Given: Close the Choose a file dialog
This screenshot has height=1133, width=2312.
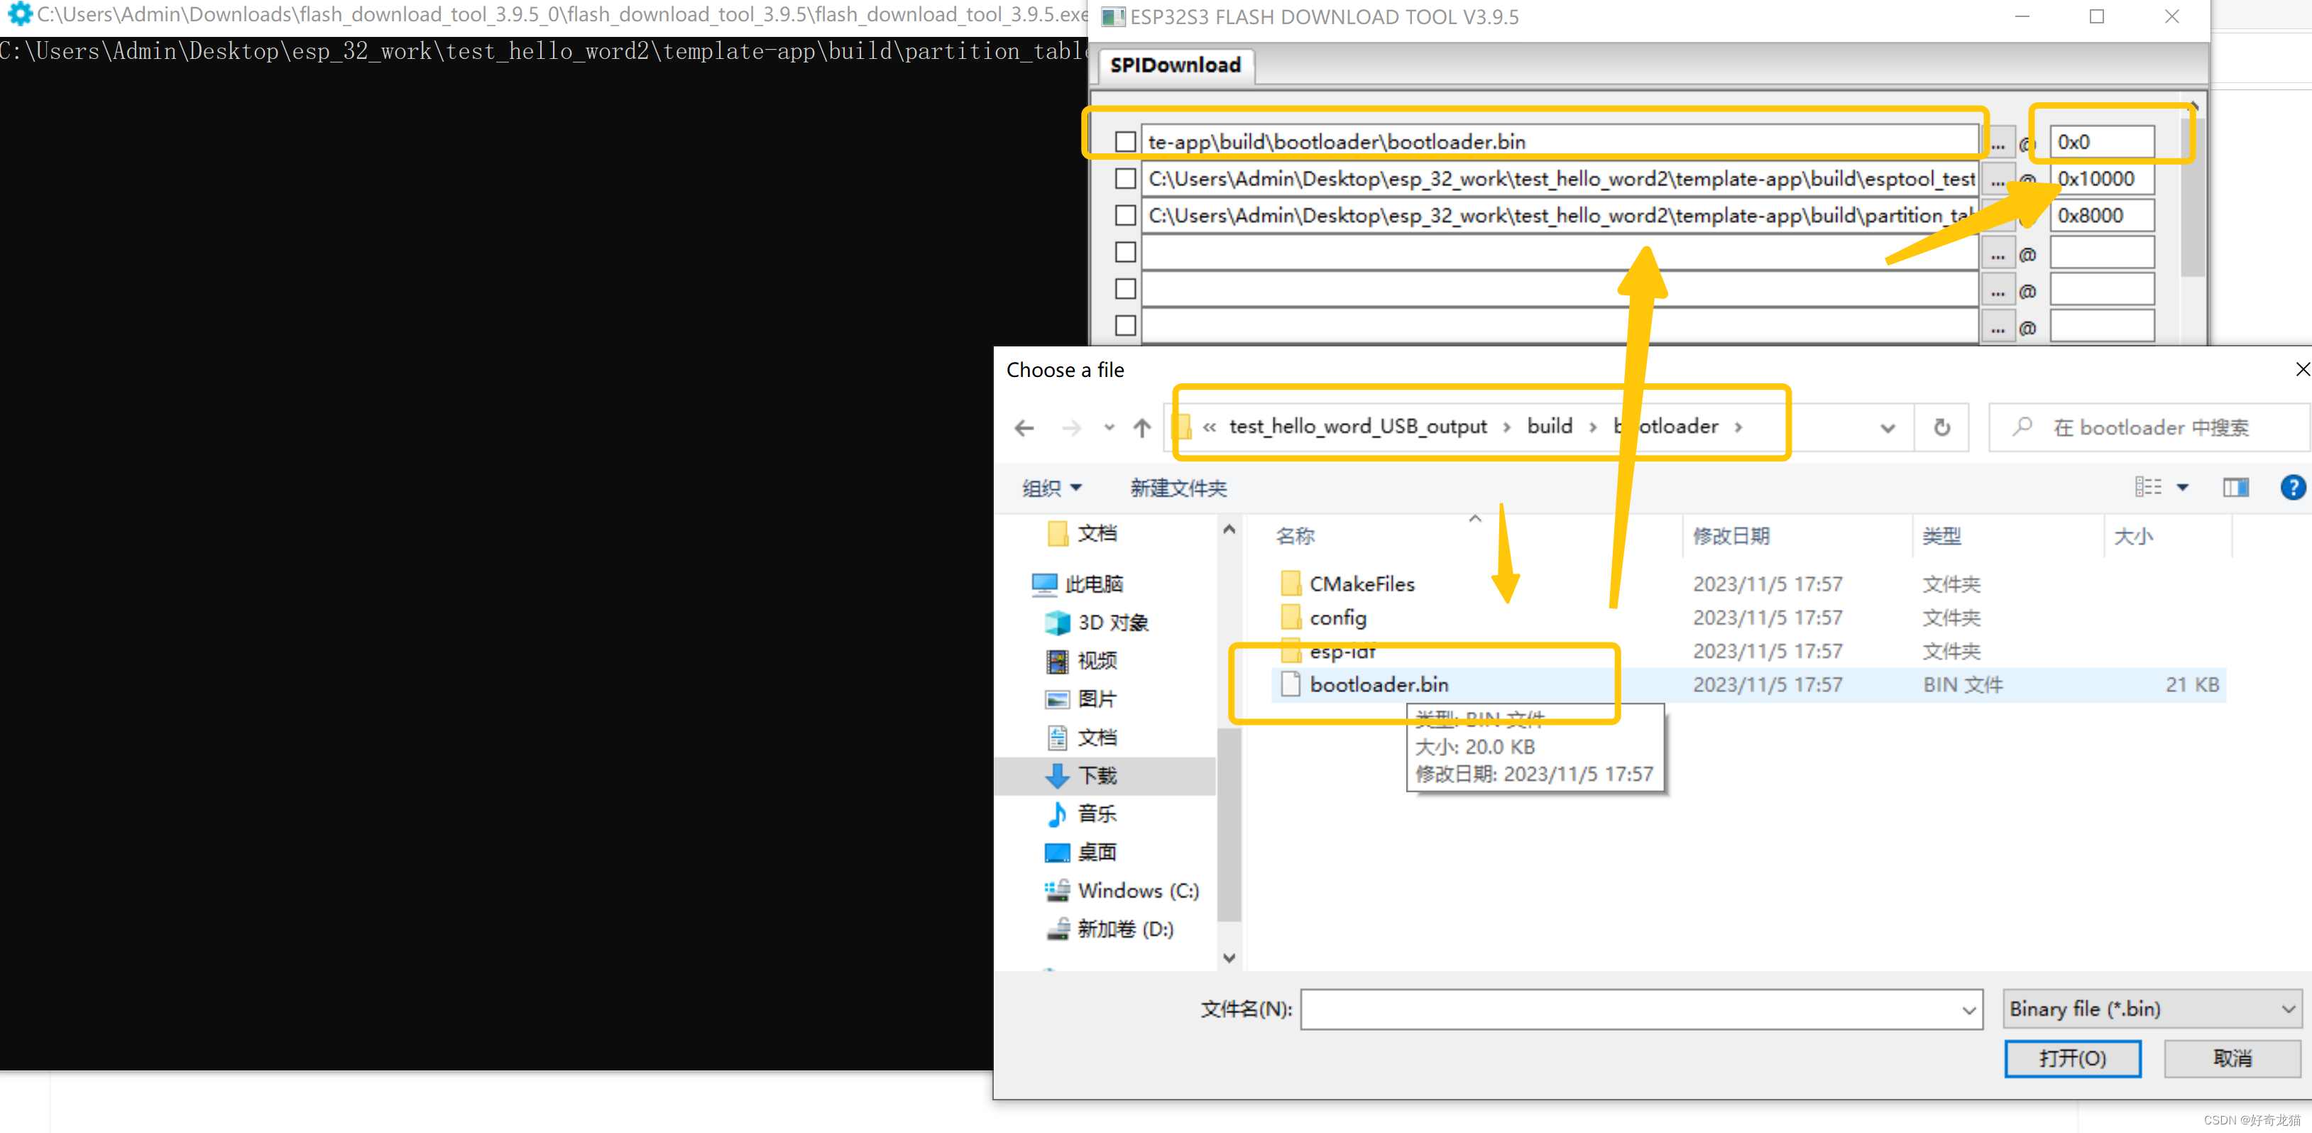Looking at the screenshot, I should [x=2302, y=370].
